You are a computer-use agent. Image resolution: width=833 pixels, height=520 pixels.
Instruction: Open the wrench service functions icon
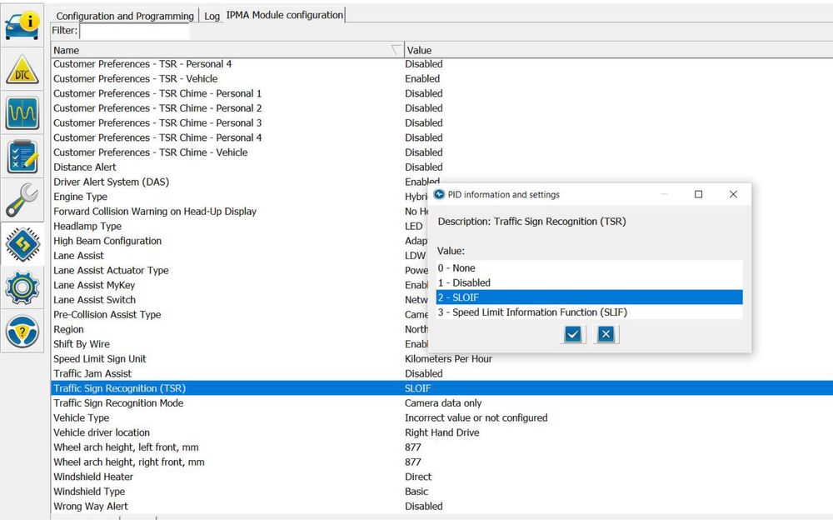tap(22, 201)
